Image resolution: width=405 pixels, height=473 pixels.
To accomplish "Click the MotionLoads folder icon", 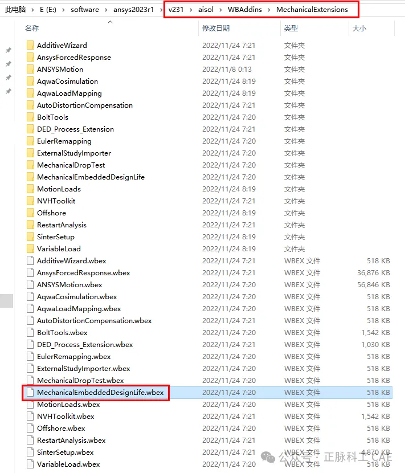I will tap(30, 189).
